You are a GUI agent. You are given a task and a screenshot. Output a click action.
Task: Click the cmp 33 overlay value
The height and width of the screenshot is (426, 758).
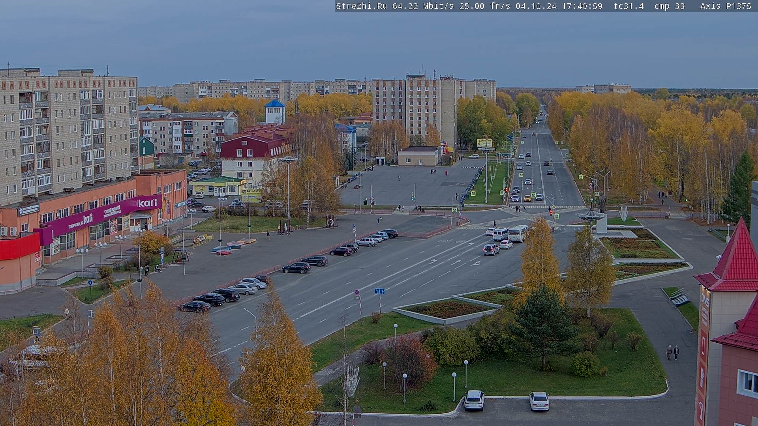(669, 6)
